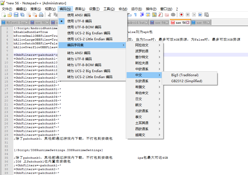
Task: Expand the 日文 charset submenu
Action: [145, 99]
